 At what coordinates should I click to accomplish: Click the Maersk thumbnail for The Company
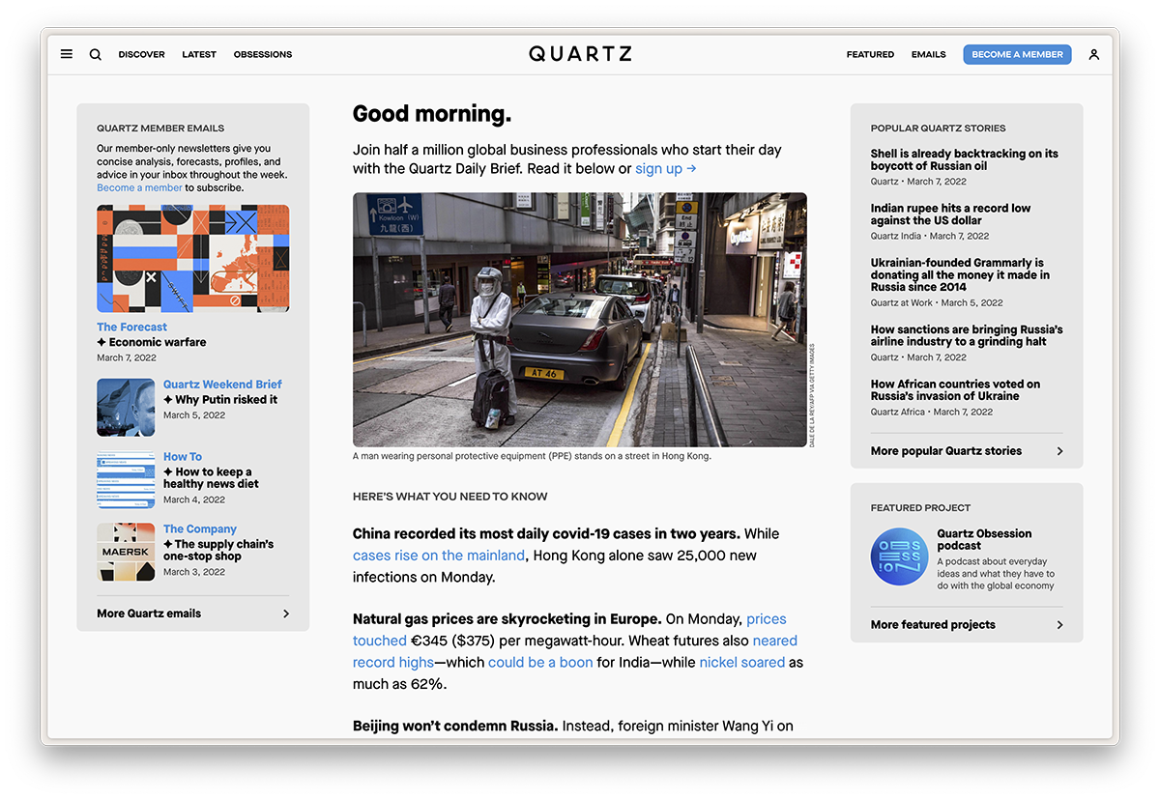coord(126,553)
